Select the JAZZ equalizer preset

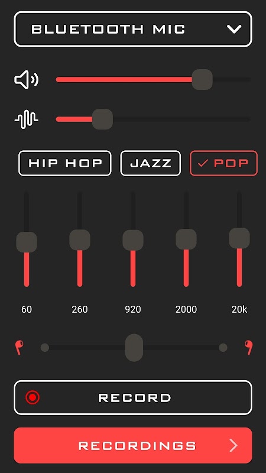point(151,163)
